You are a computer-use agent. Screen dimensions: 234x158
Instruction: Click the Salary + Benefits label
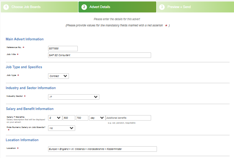click(x=15, y=117)
